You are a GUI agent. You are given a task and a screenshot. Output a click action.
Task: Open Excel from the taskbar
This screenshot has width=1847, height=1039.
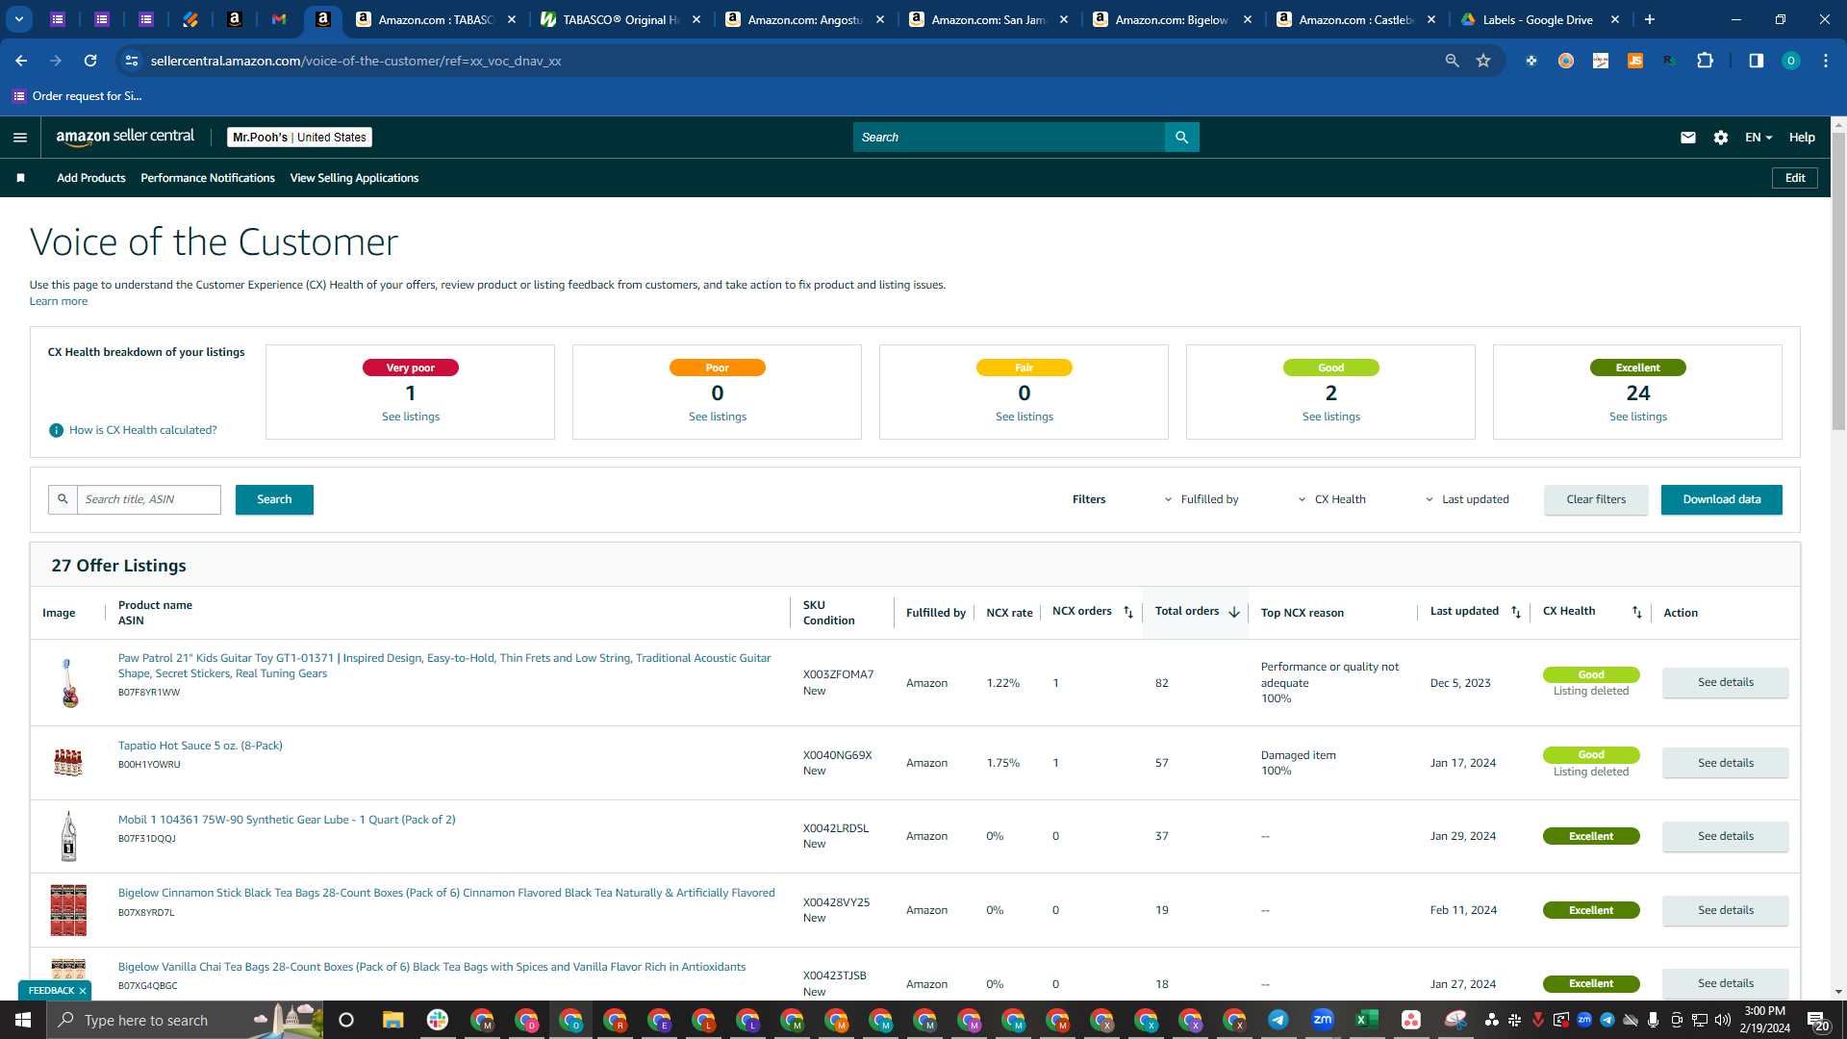pyautogui.click(x=1366, y=1020)
